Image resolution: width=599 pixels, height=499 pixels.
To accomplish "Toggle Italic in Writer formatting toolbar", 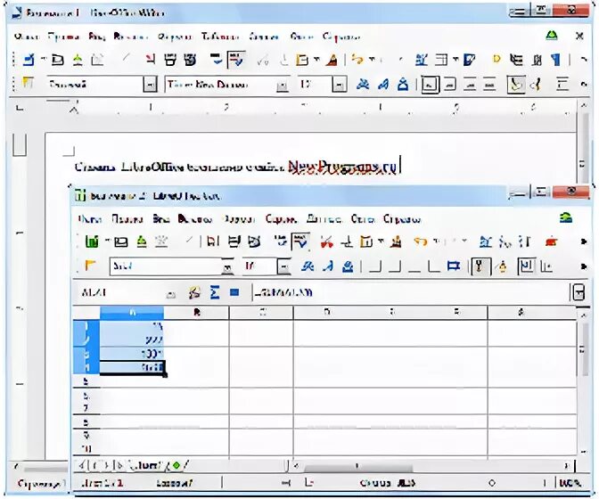I will click(383, 84).
